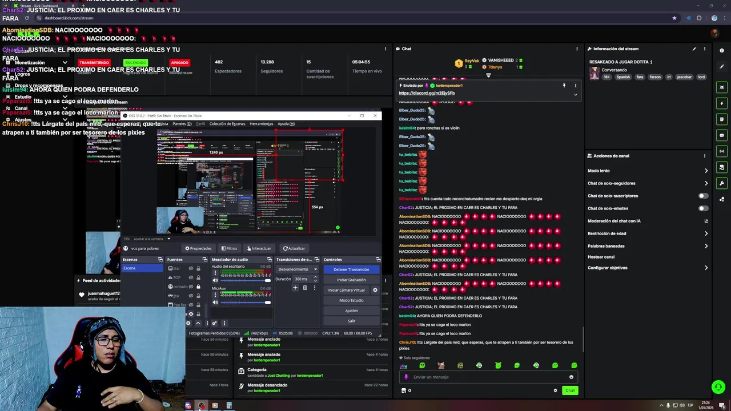Delete transition with trash icon
The image size is (731, 411).
click(x=305, y=288)
